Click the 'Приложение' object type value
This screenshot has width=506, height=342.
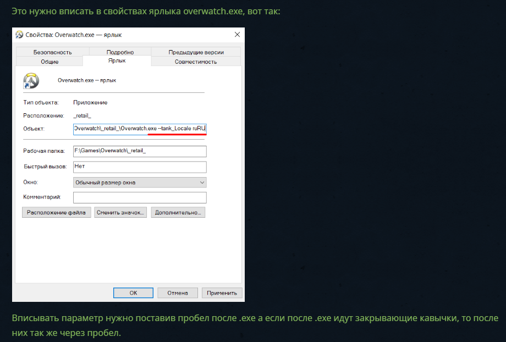click(x=90, y=103)
